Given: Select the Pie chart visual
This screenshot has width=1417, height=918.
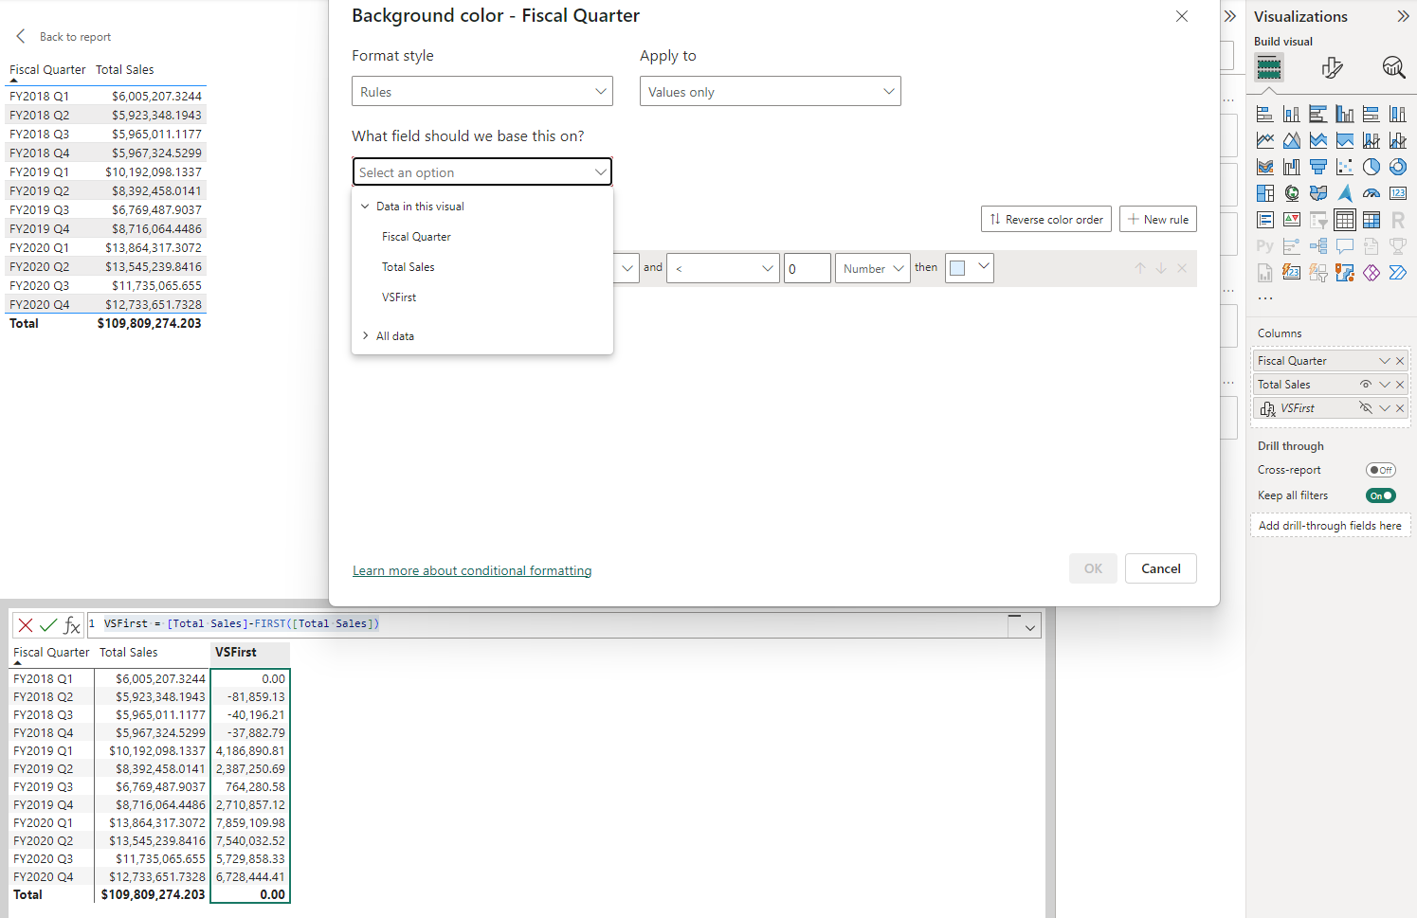Looking at the screenshot, I should pos(1372,167).
